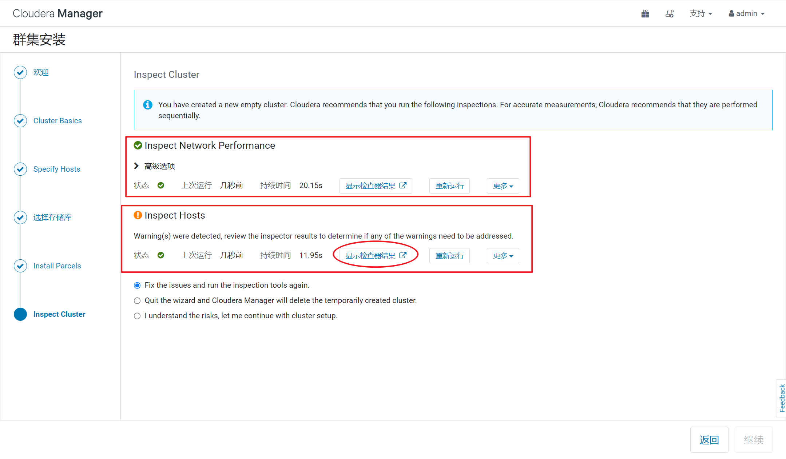
Task: Expand the 高级选项 advanced options chevron
Action: click(136, 166)
